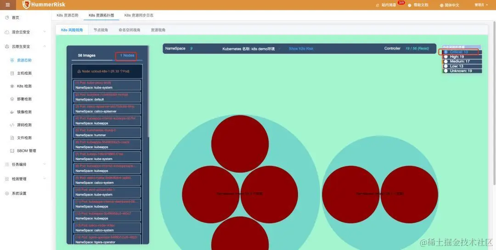Select the 资源视角 view tab

[158, 30]
